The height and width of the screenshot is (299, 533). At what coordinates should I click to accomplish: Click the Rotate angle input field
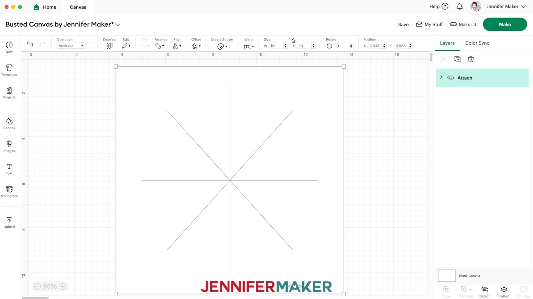point(342,46)
